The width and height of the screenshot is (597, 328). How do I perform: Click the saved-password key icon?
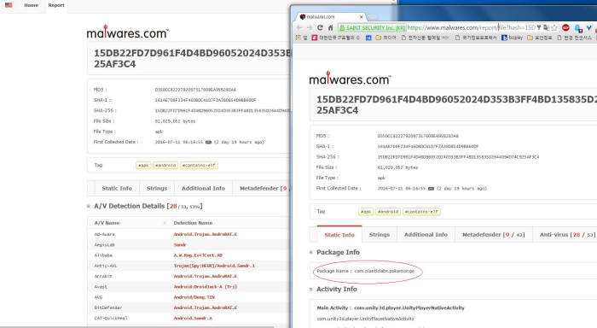(x=539, y=27)
